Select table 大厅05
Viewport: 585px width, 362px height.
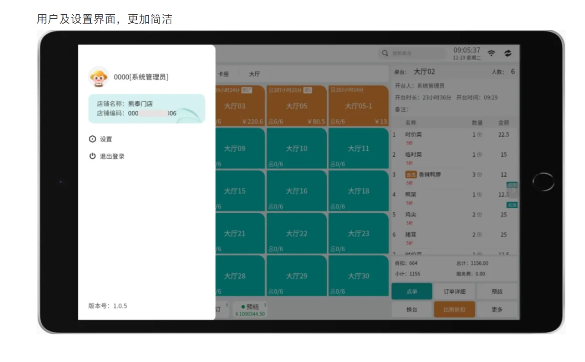(x=297, y=106)
